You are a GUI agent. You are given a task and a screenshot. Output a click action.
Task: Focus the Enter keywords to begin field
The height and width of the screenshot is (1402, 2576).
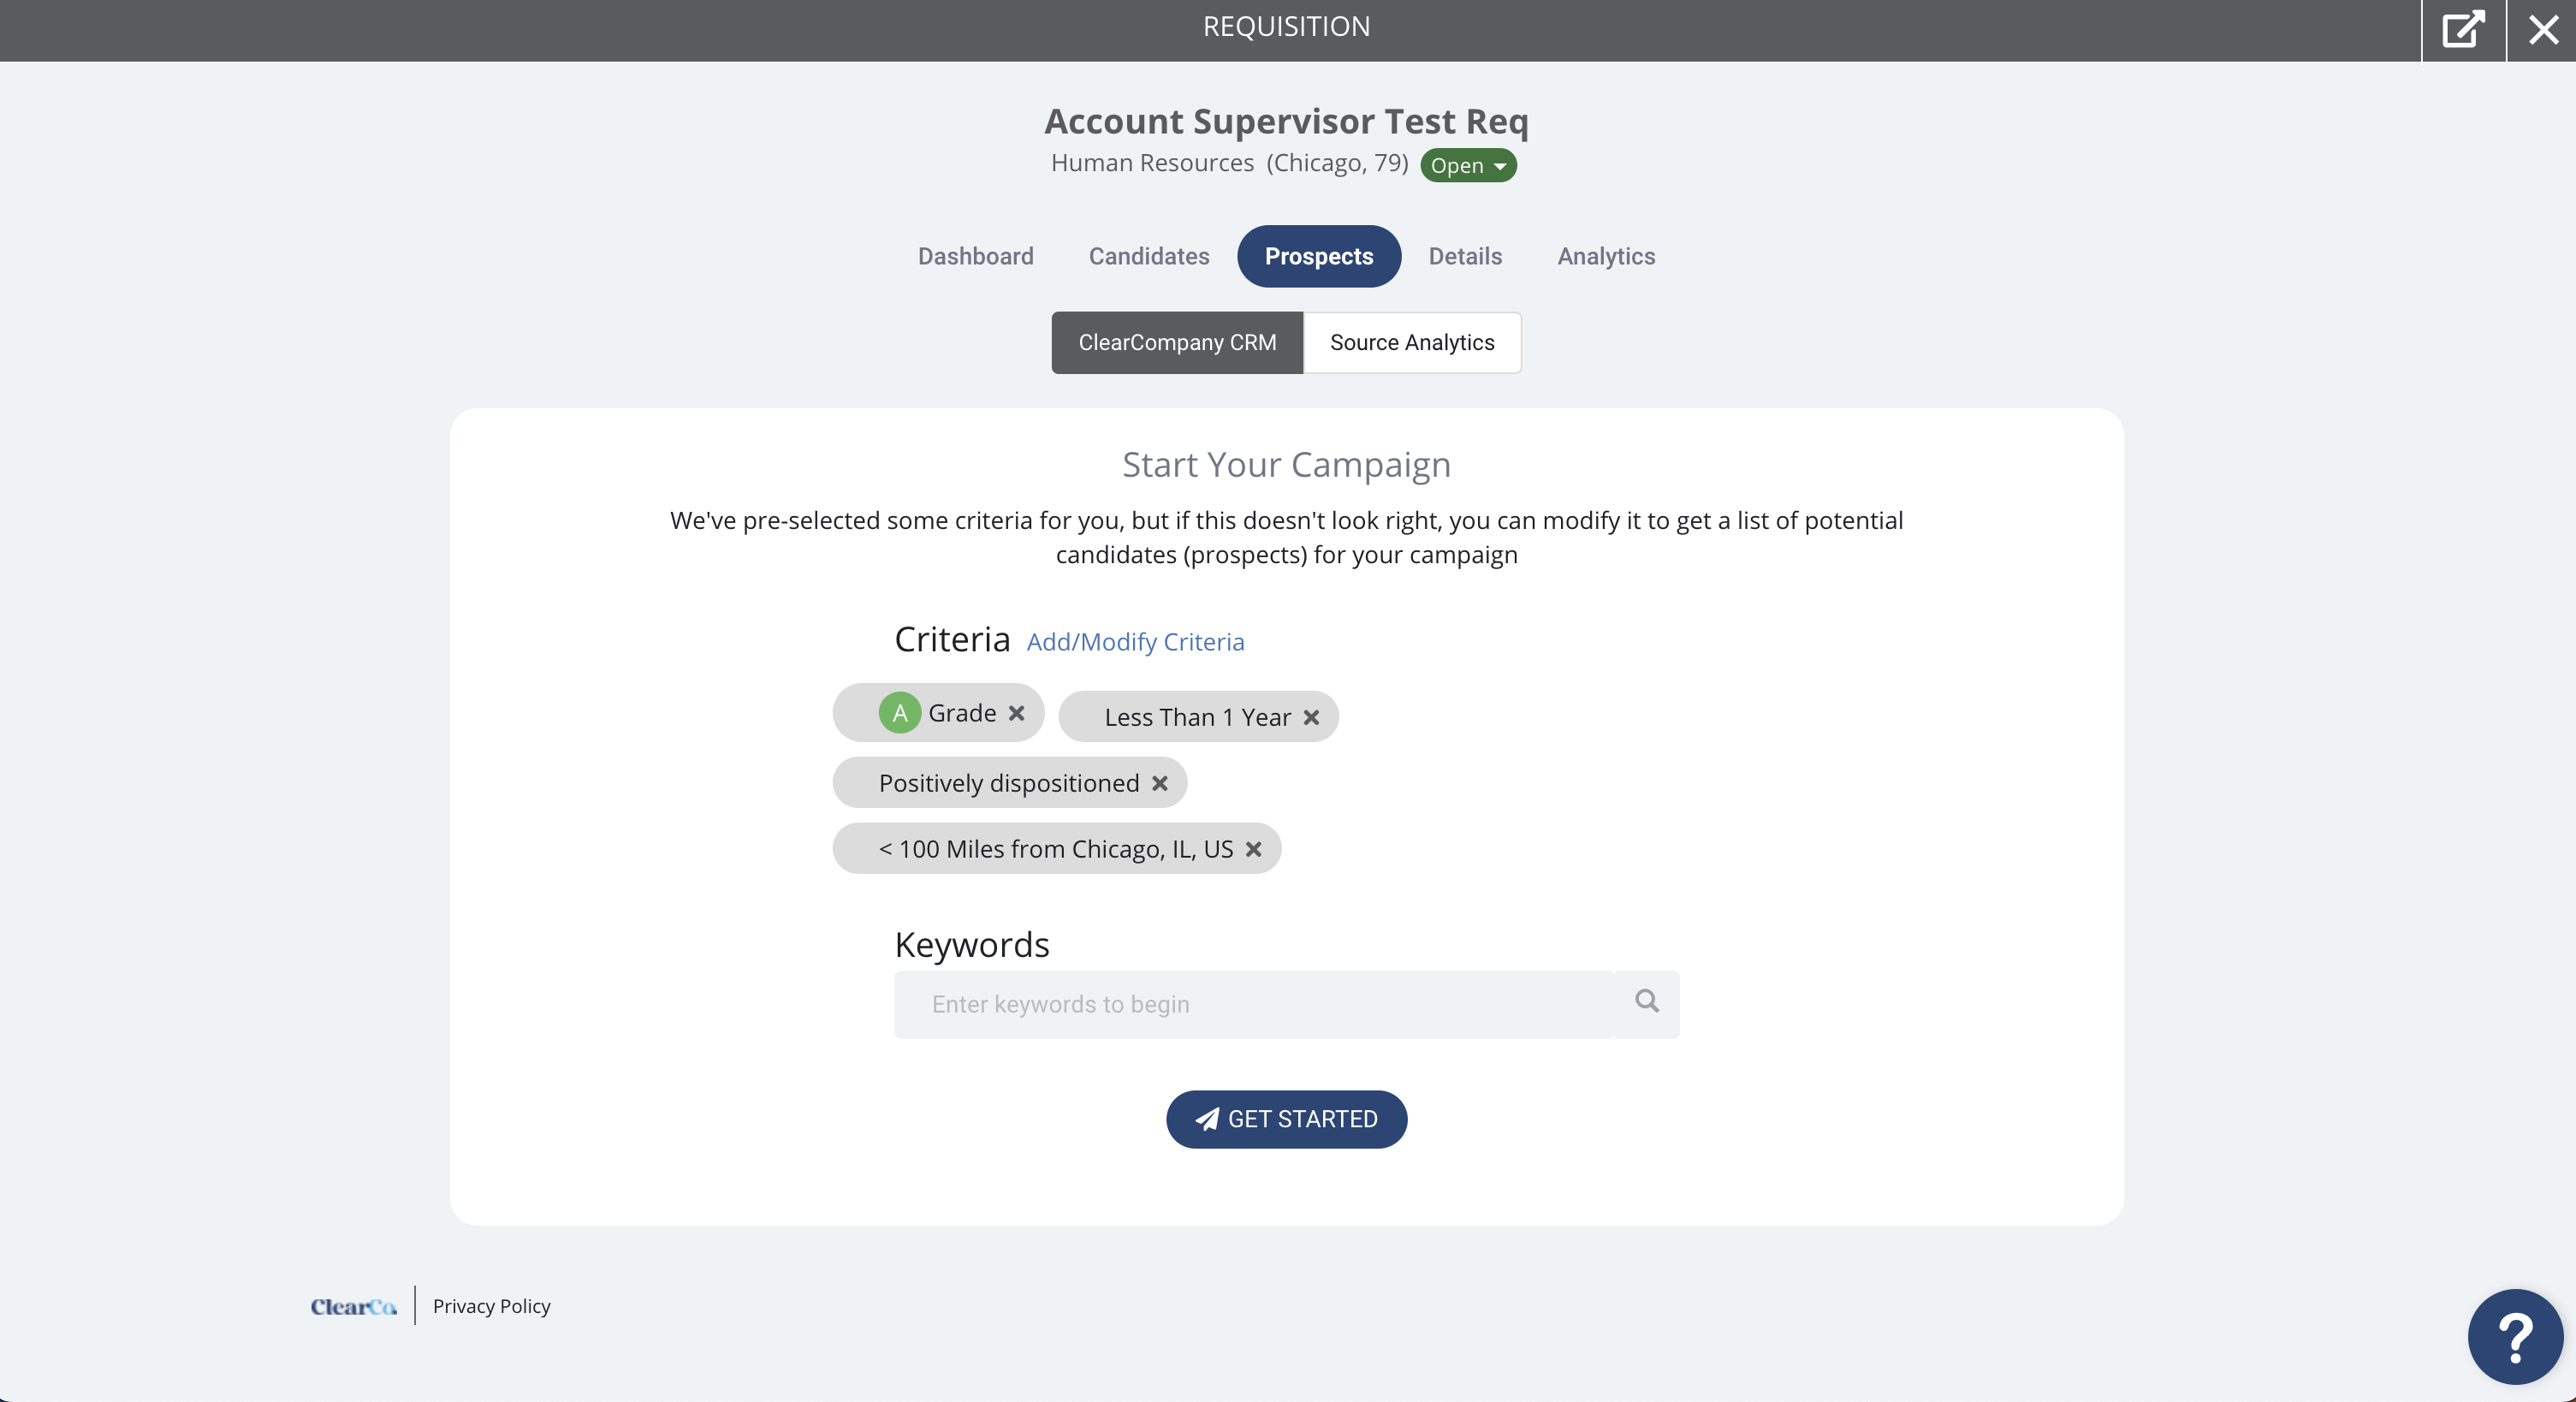tap(1253, 1004)
